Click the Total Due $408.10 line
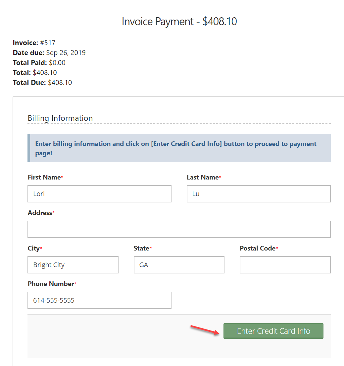Screen dimensions: 344x366 coord(42,83)
